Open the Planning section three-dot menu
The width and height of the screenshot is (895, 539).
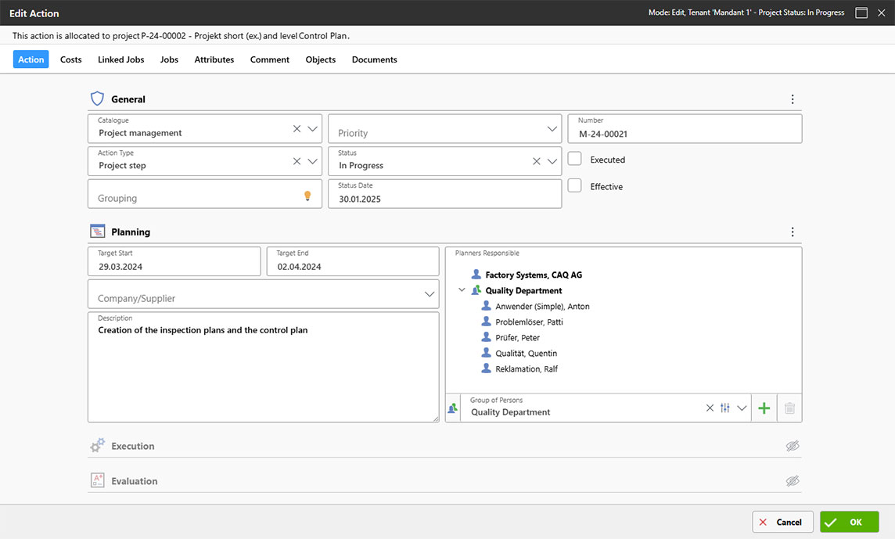793,232
